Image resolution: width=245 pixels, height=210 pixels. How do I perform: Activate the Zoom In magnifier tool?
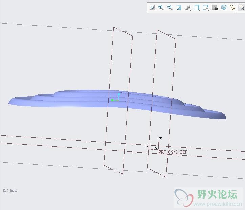161,7
